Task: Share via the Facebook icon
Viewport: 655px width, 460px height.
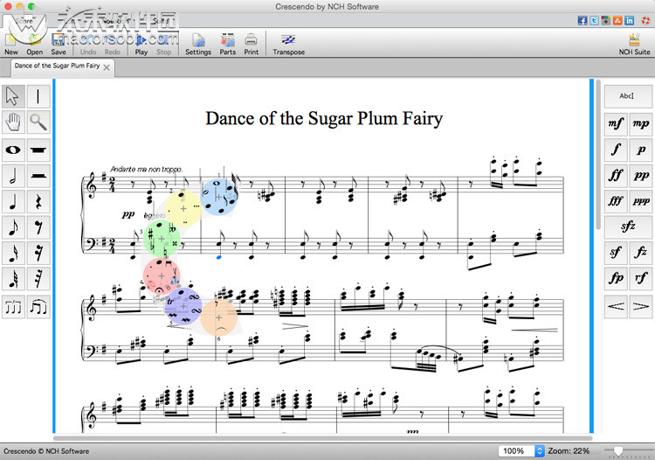Action: [x=583, y=20]
